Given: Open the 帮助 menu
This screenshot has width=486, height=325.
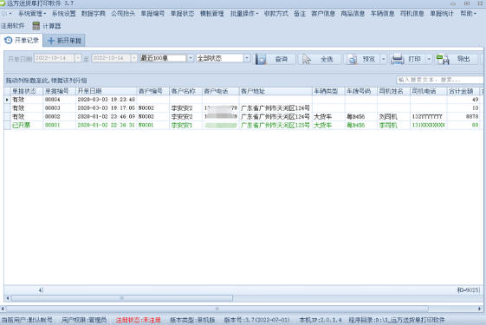Looking at the screenshot, I should click(x=468, y=13).
